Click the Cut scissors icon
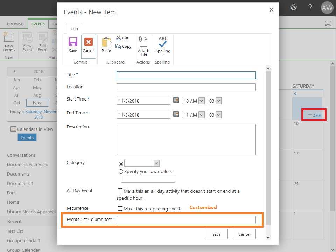This screenshot has width=336, height=252. (118, 38)
